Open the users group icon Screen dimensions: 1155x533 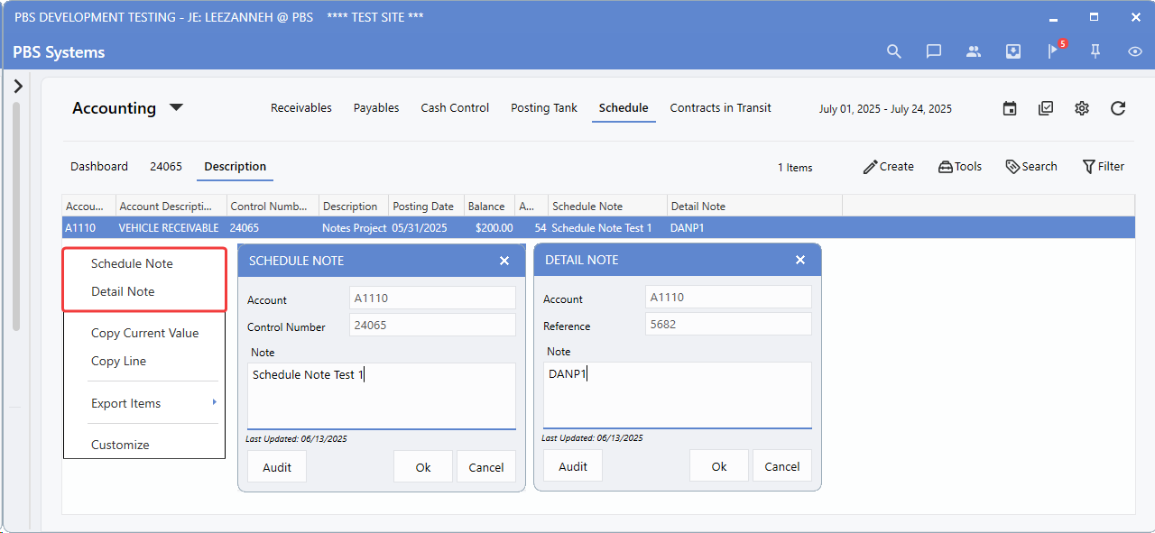[x=974, y=52]
